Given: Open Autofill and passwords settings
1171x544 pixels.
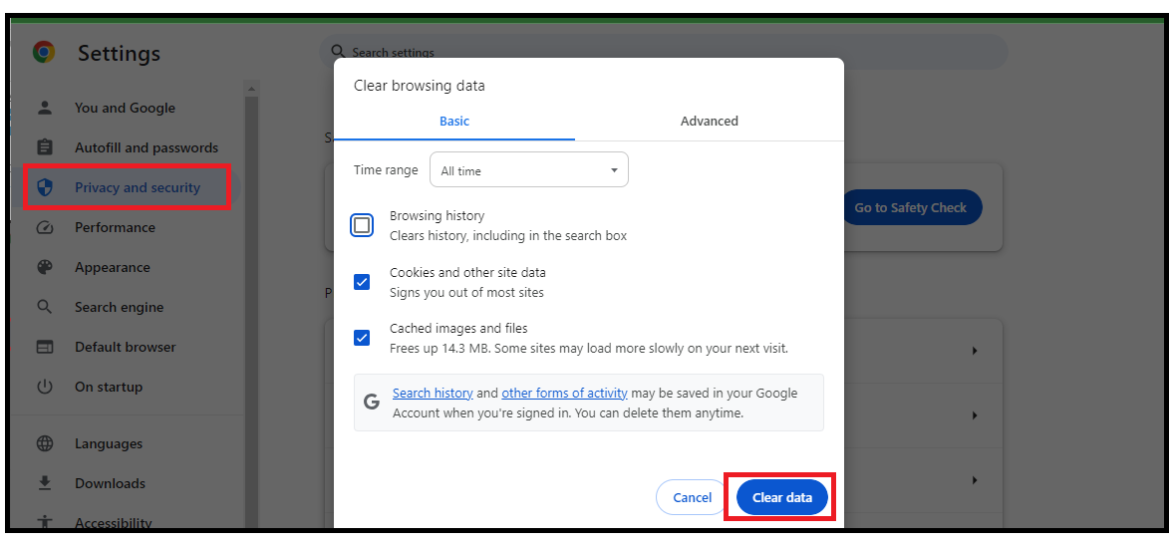Looking at the screenshot, I should pyautogui.click(x=146, y=147).
